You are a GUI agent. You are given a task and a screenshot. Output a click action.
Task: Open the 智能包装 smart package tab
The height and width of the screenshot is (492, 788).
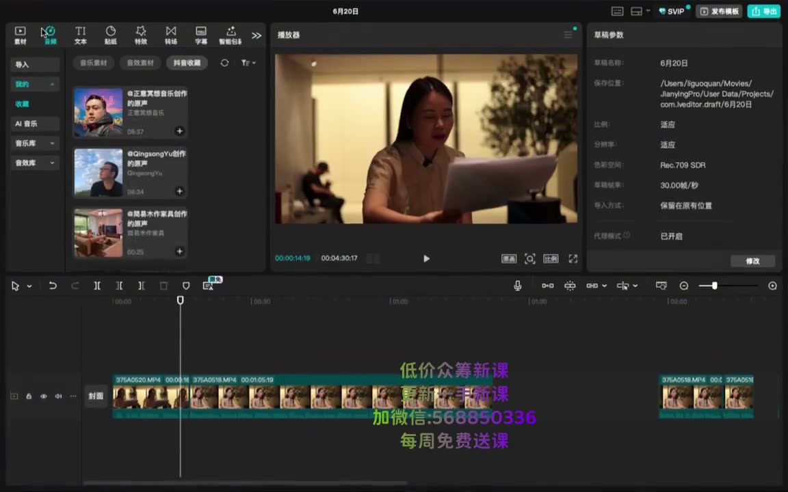pyautogui.click(x=231, y=35)
